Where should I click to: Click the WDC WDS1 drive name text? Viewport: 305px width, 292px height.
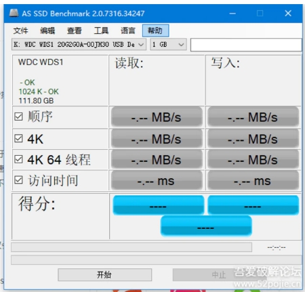pos(41,62)
